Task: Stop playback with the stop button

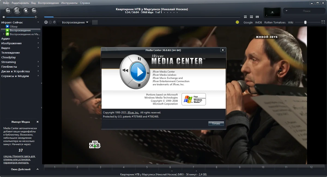Action: 26,11
